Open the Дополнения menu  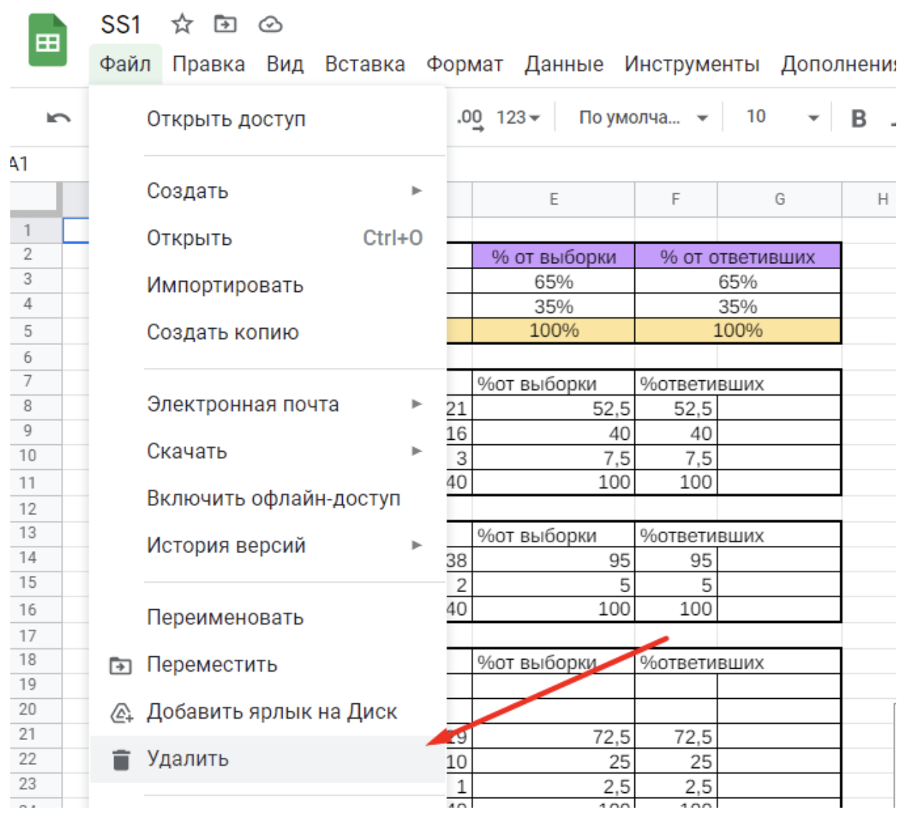click(x=838, y=64)
